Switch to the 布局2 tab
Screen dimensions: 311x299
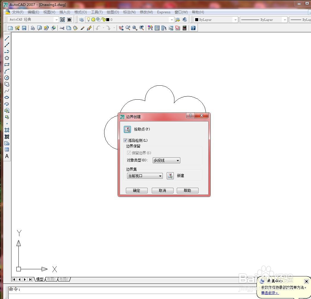[x=64, y=279]
